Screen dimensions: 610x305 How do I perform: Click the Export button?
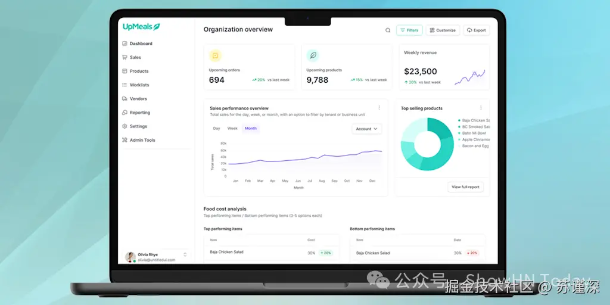pyautogui.click(x=477, y=30)
